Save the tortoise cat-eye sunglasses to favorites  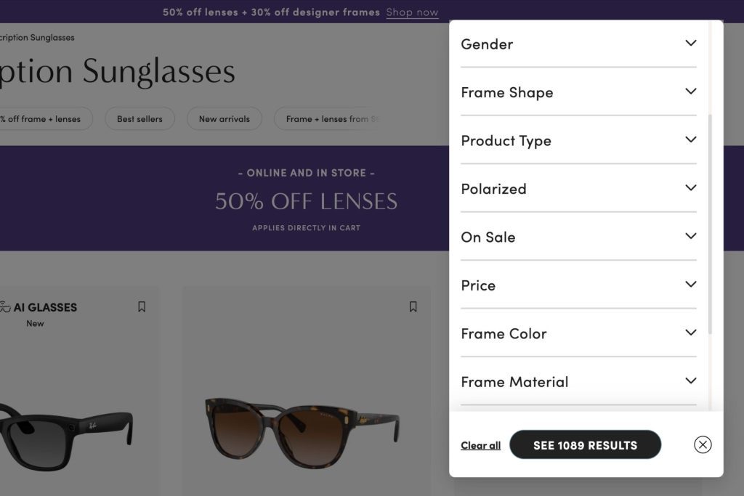pos(413,306)
